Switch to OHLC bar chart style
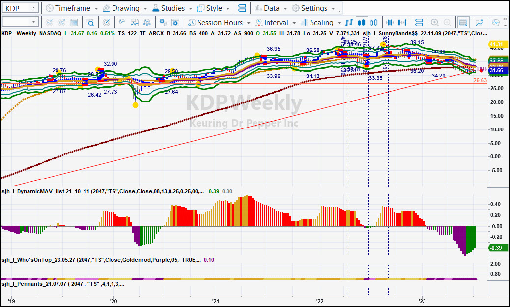 [349, 23]
